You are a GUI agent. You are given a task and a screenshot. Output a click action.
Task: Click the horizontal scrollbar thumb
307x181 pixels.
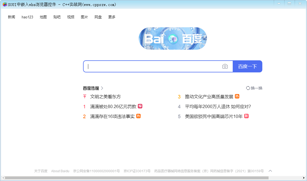(137, 178)
